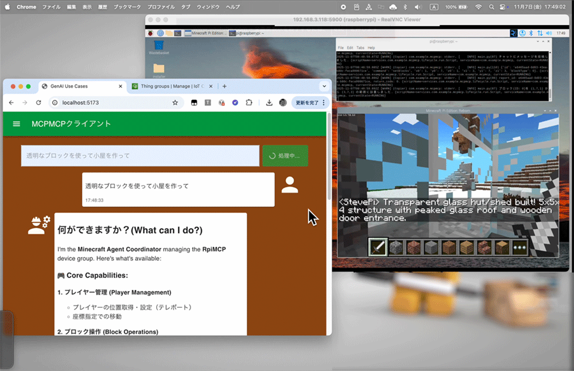574x371 pixels.
Task: Reload the localhost:5173 page
Action: tap(38, 103)
